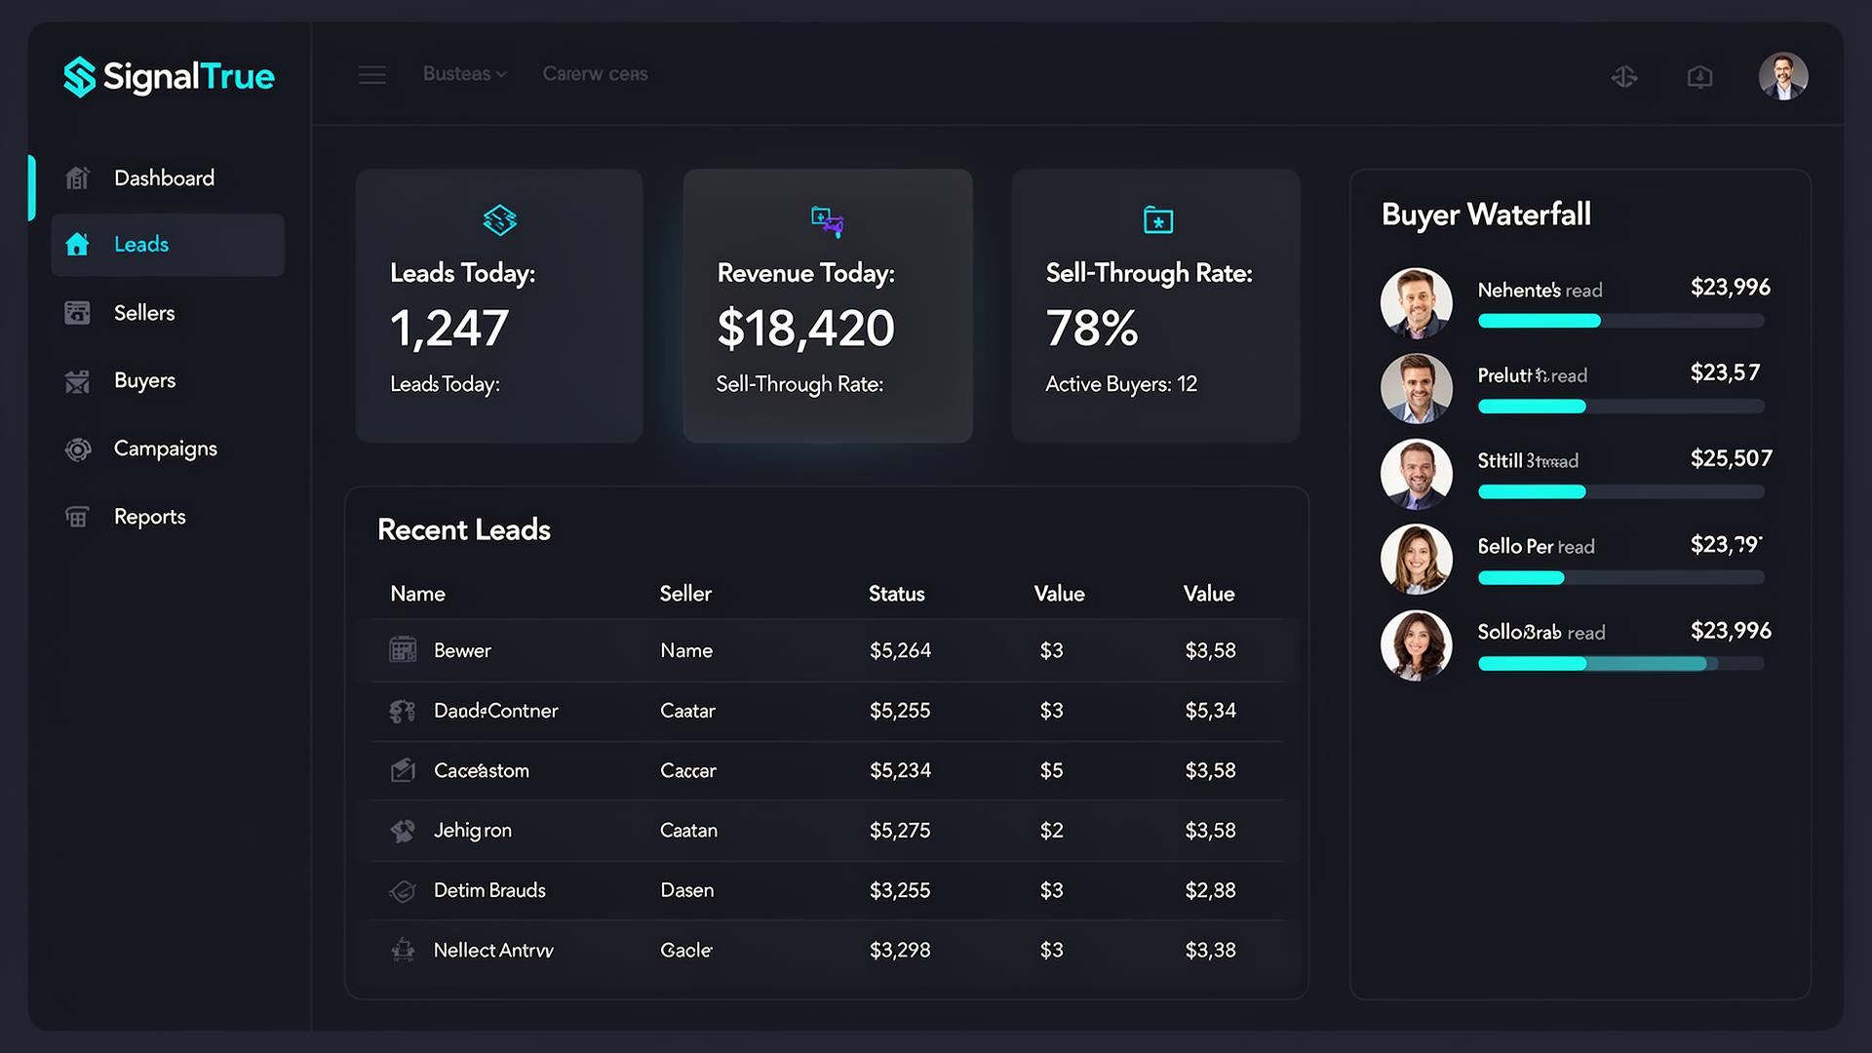Click the Reports icon in sidebar
Image resolution: width=1872 pixels, height=1053 pixels.
click(x=77, y=517)
